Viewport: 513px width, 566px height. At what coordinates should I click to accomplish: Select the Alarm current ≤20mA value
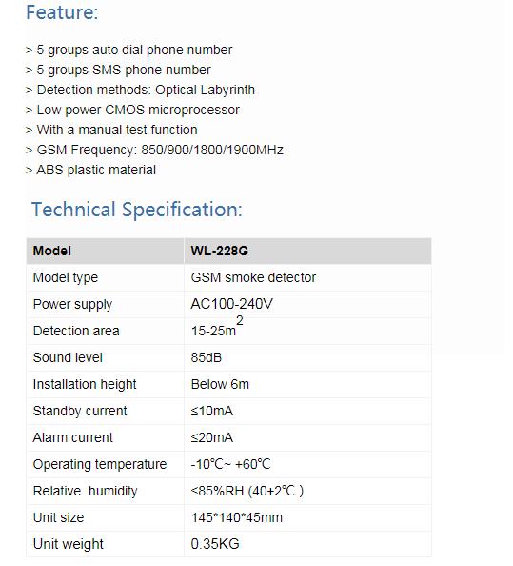(x=212, y=438)
